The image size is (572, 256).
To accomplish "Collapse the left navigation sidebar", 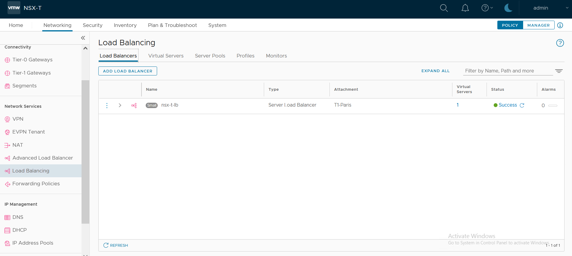I will tap(83, 38).
